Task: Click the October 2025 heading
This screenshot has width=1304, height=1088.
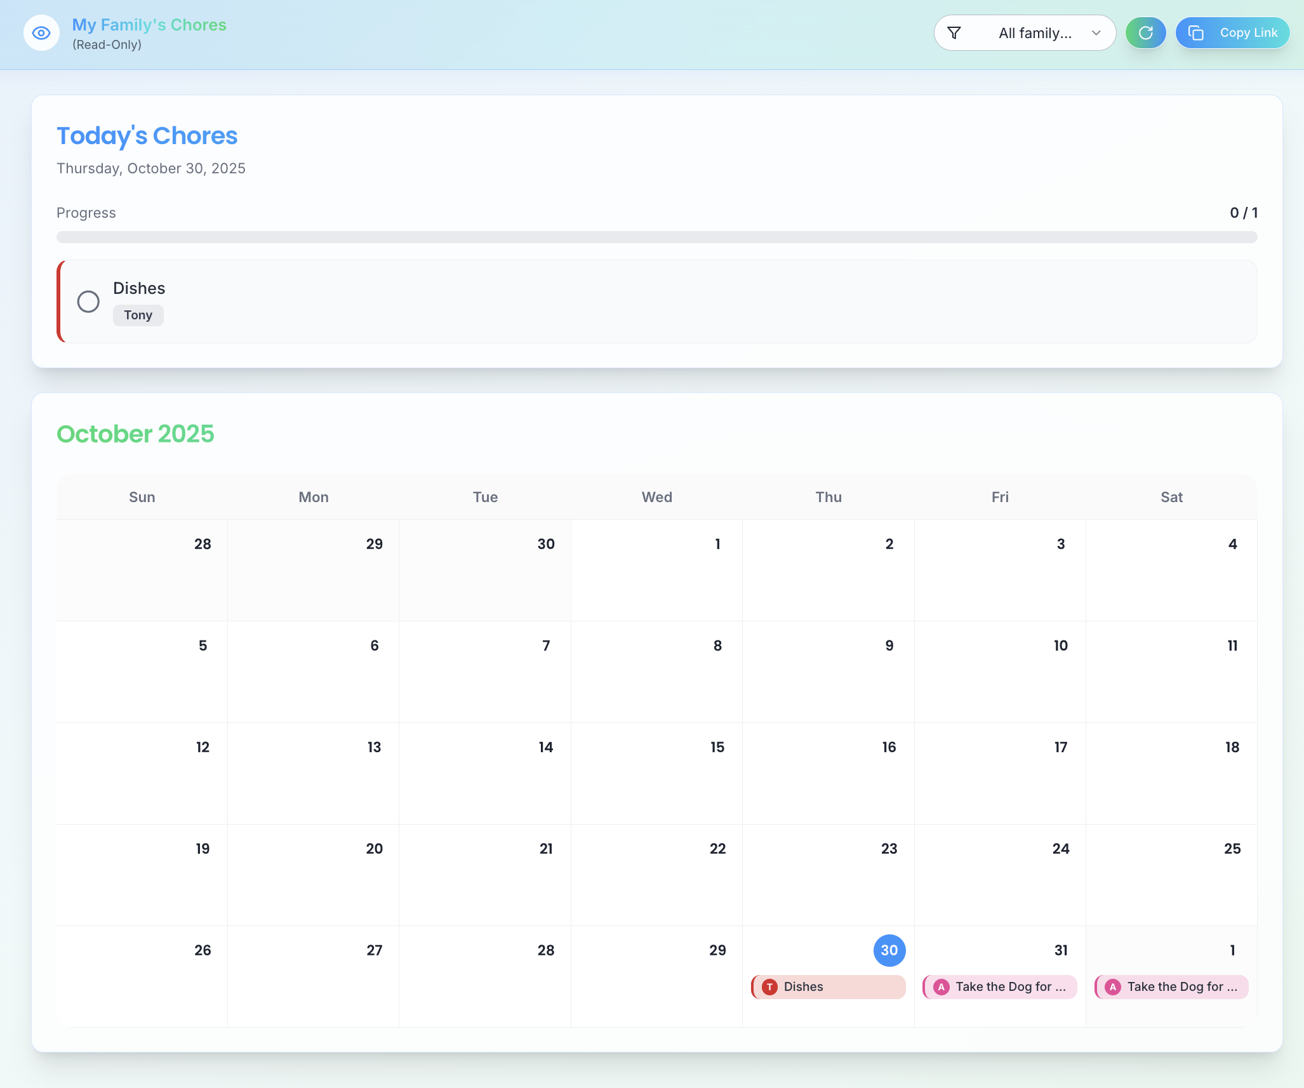Action: (135, 434)
